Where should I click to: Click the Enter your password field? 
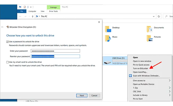click(x=55, y=51)
